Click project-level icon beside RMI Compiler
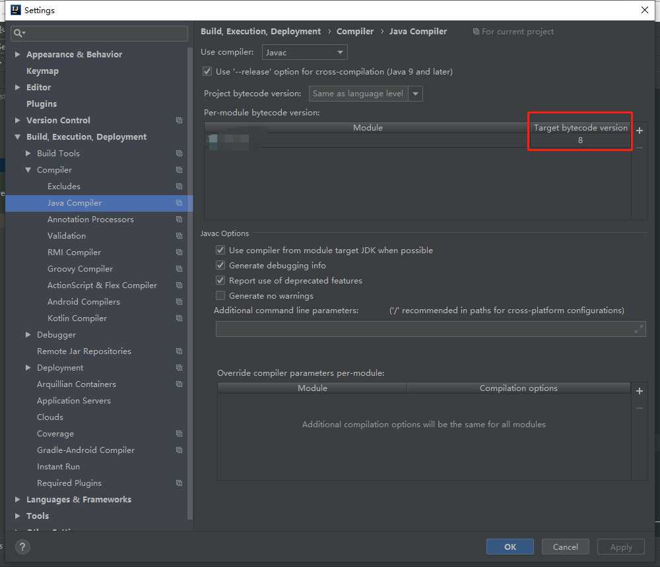The width and height of the screenshot is (660, 567). (x=179, y=253)
